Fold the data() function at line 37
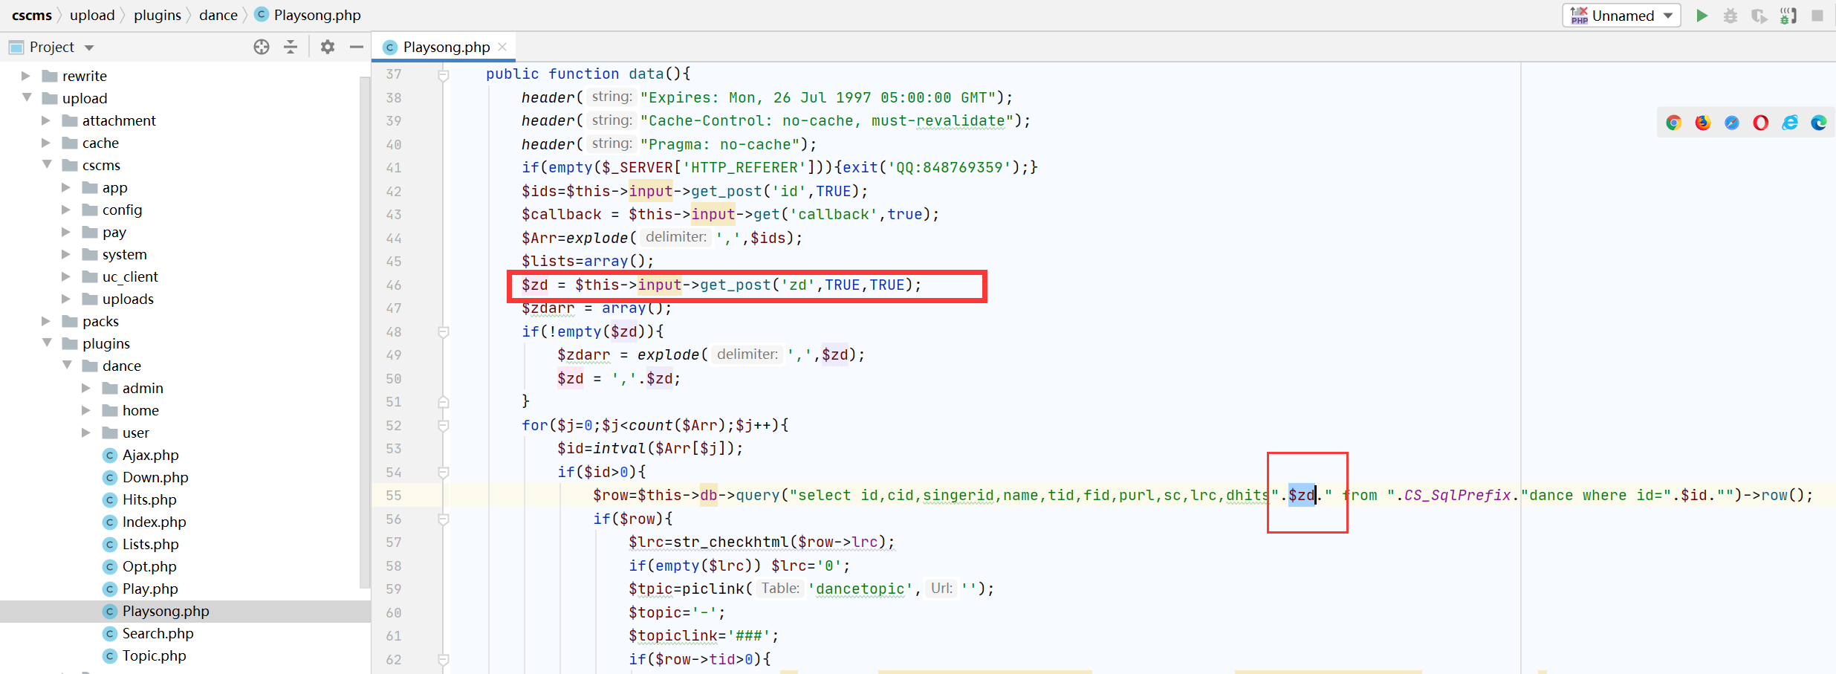 444,74
